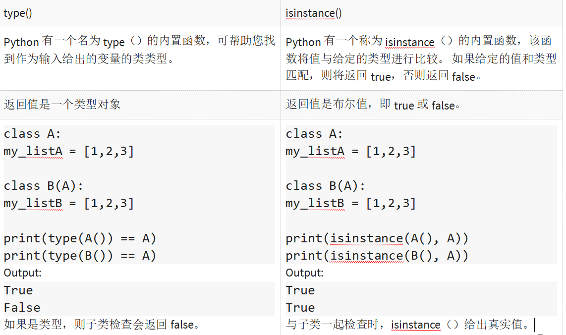The height and width of the screenshot is (335, 566).
Task: Click the last "True" output in the isinstance() column
Action: click(x=300, y=308)
